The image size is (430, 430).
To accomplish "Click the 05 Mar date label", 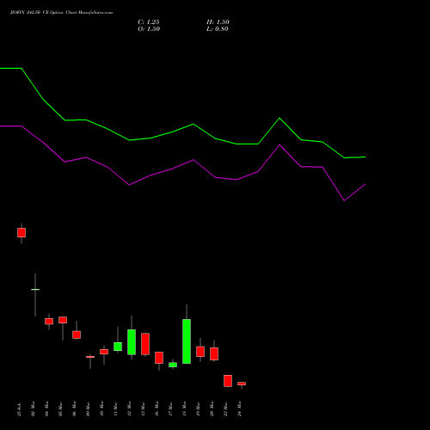I will tap(60, 408).
